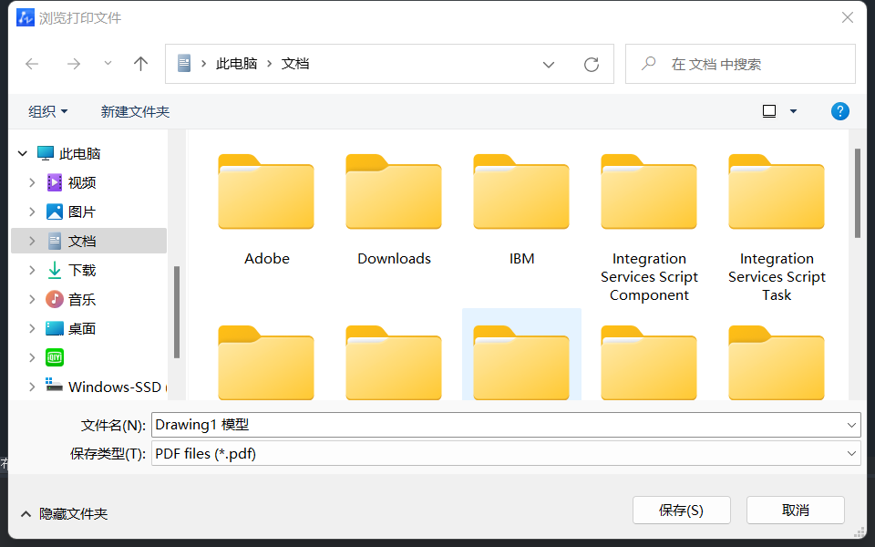875x547 pixels.
Task: Expand the address bar history dropdown
Action: pos(549,65)
